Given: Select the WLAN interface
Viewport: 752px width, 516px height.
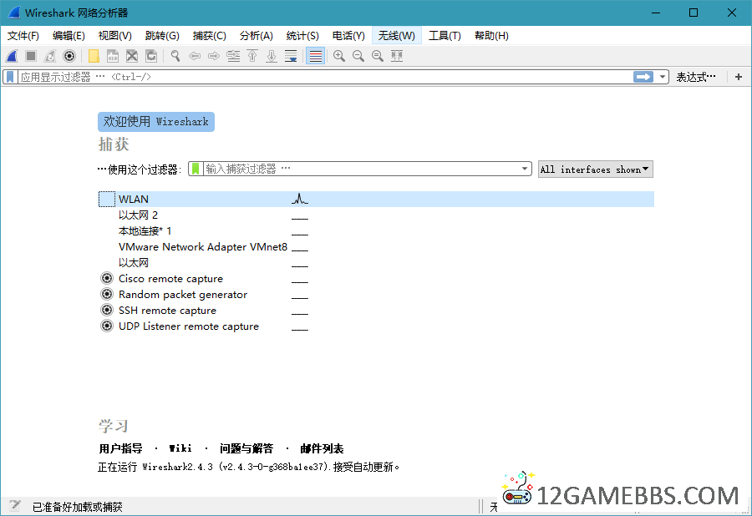Looking at the screenshot, I should pyautogui.click(x=376, y=199).
